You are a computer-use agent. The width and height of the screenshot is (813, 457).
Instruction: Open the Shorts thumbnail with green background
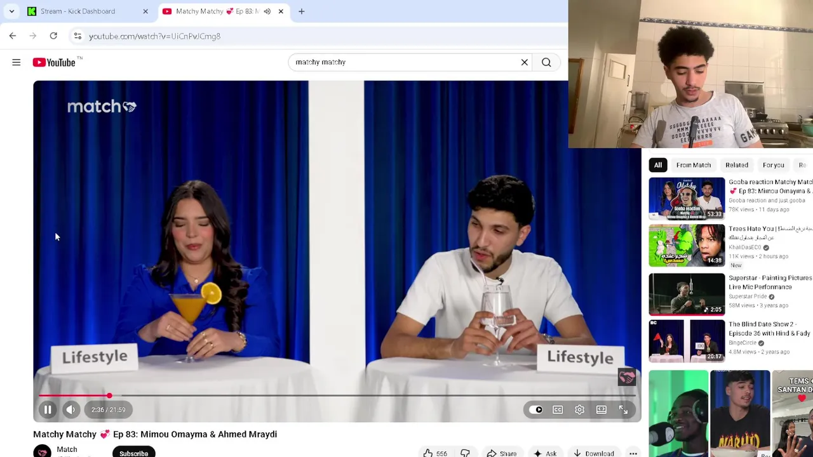tap(678, 413)
